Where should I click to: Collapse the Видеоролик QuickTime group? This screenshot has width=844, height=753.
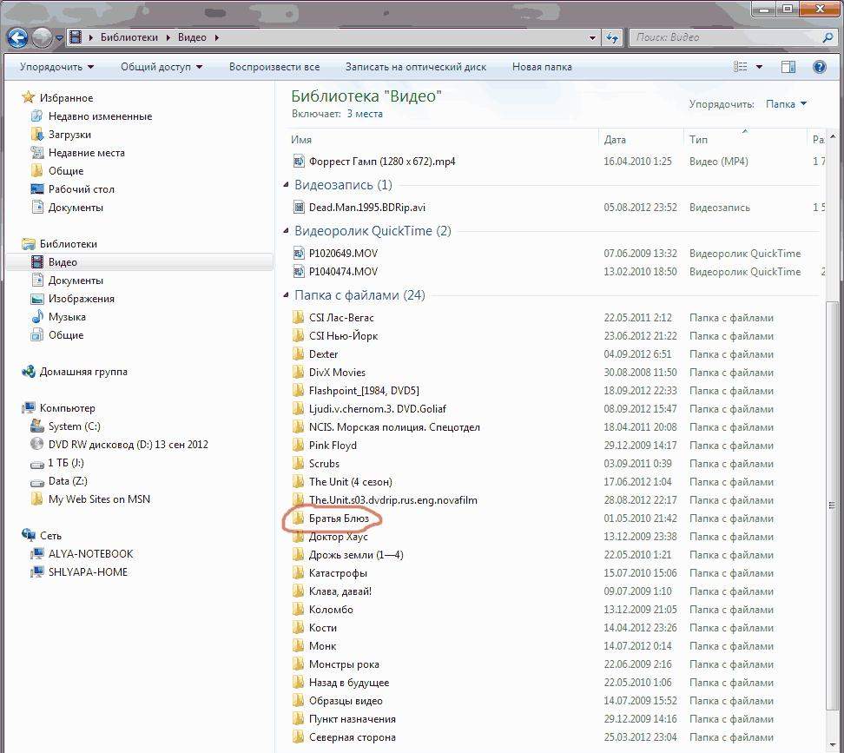(287, 231)
